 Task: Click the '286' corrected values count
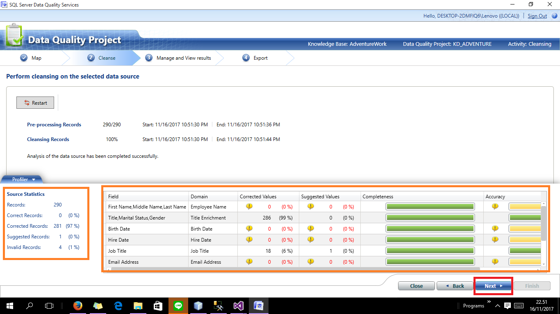click(x=267, y=218)
